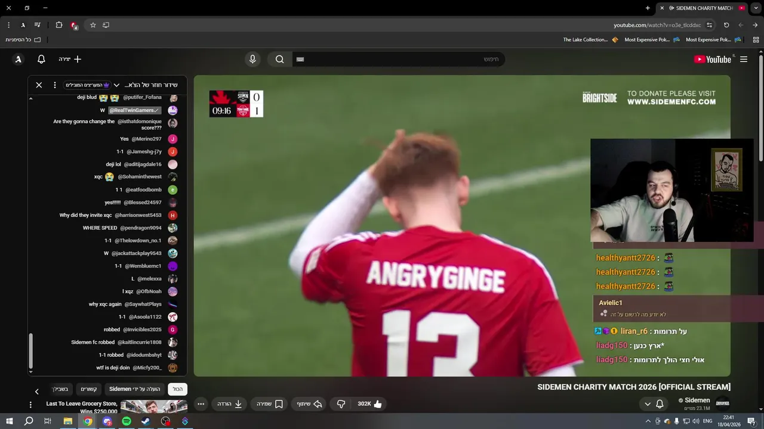Click the YouTube search magnifier button
764x429 pixels.
pyautogui.click(x=279, y=59)
